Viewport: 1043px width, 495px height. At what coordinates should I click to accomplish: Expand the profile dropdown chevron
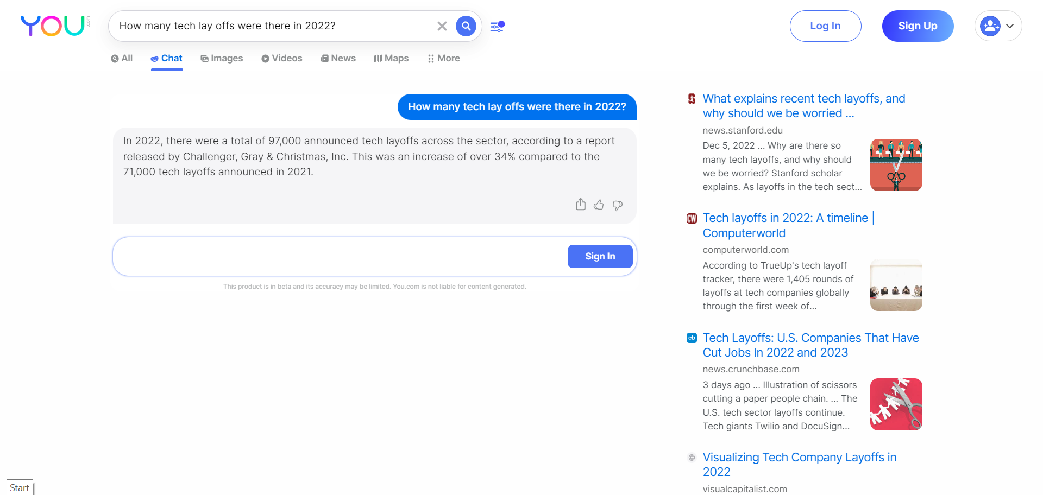pyautogui.click(x=1010, y=26)
